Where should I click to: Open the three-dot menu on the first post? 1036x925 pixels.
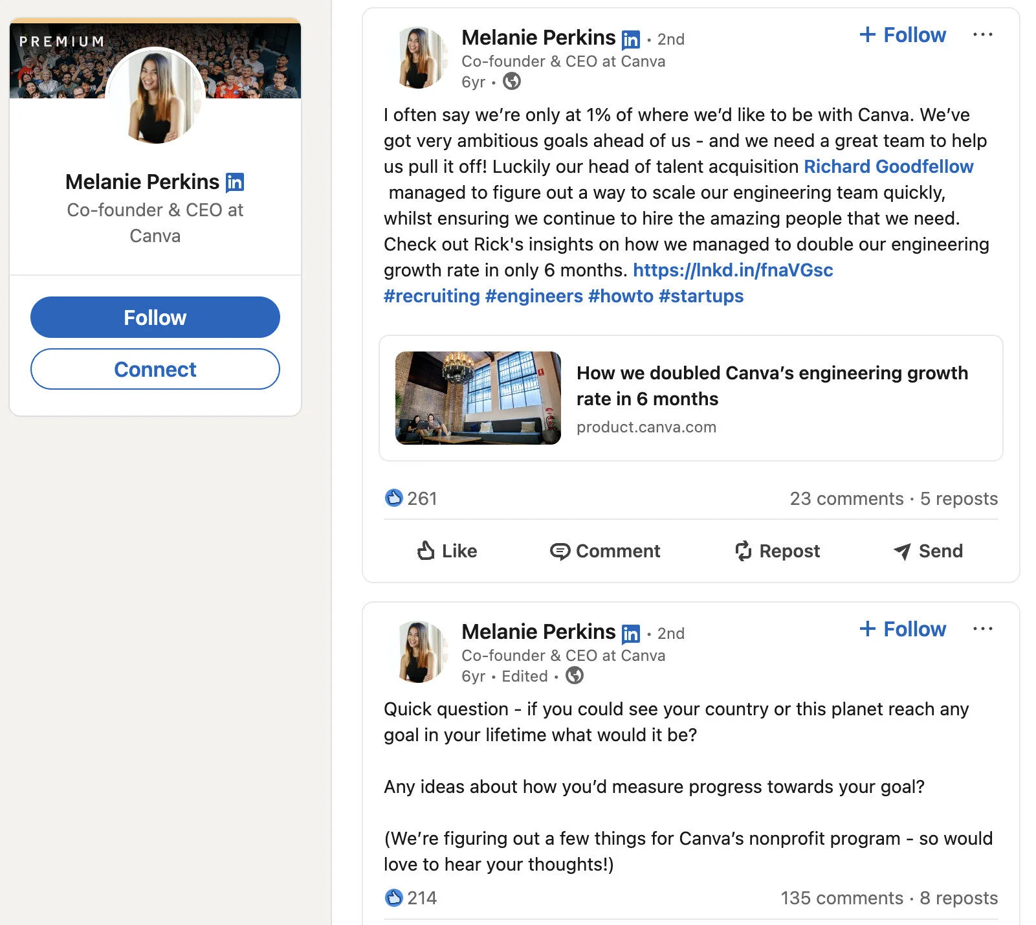(983, 34)
